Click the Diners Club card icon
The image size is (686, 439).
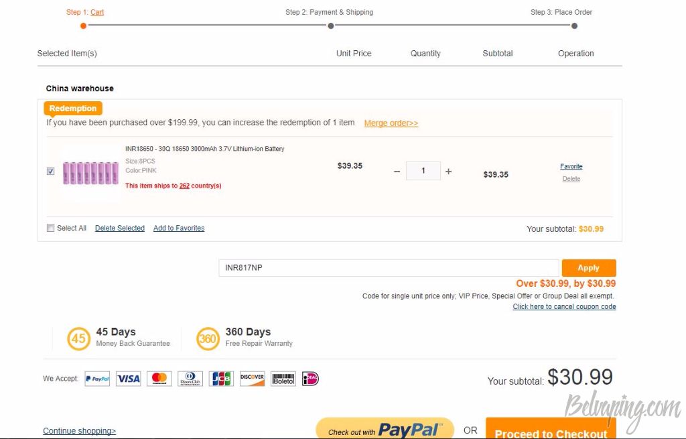pos(190,379)
